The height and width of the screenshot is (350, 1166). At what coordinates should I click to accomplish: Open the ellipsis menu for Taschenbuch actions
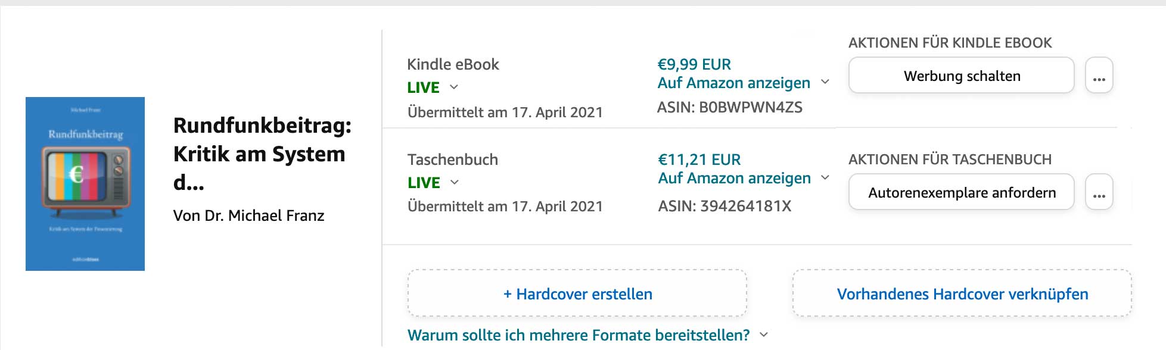pyautogui.click(x=1099, y=192)
